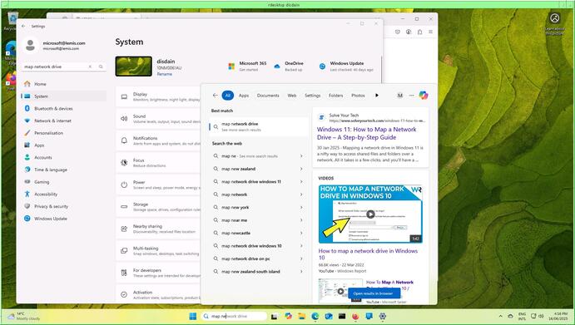Open the browser hamburger menu
The width and height of the screenshot is (575, 325).
[x=430, y=32]
